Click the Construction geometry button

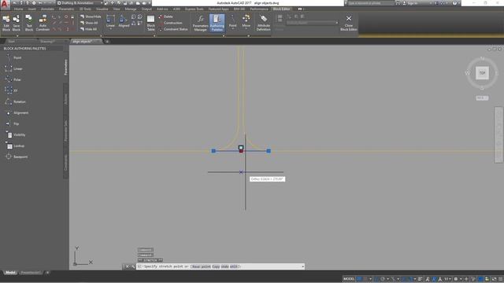coord(170,23)
